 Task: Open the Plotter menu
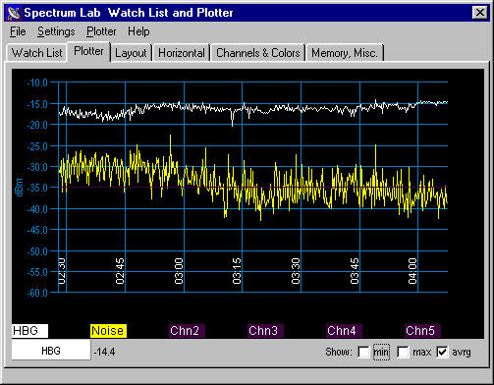(x=101, y=31)
